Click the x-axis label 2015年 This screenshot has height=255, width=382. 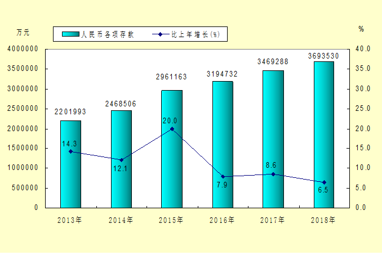coord(171,220)
